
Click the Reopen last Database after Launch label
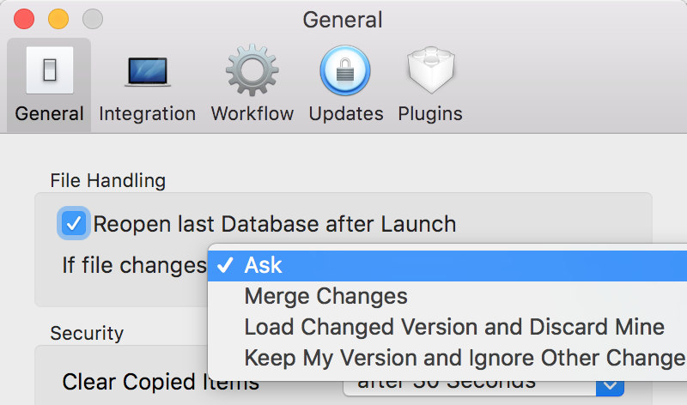click(x=275, y=224)
